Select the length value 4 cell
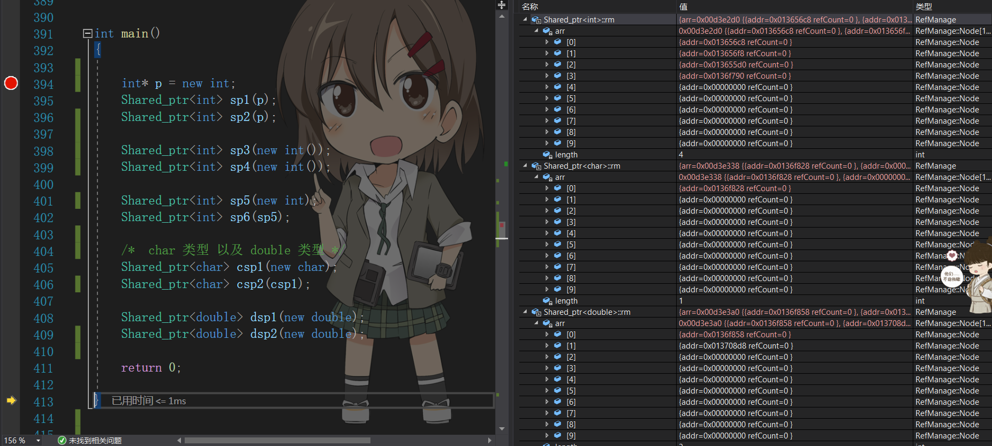Screen dimensions: 992x446 tap(794, 154)
